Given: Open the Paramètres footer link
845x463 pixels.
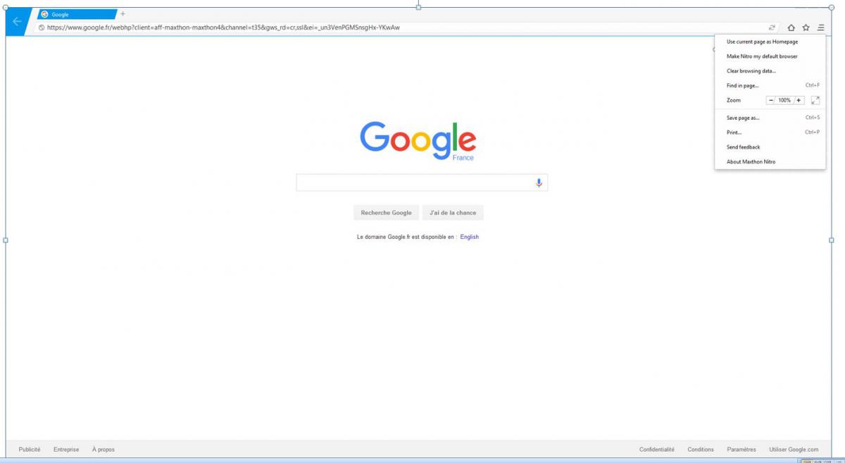Looking at the screenshot, I should coord(742,450).
